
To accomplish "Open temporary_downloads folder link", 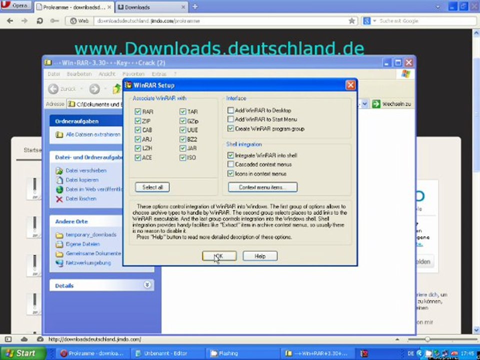I will click(91, 235).
